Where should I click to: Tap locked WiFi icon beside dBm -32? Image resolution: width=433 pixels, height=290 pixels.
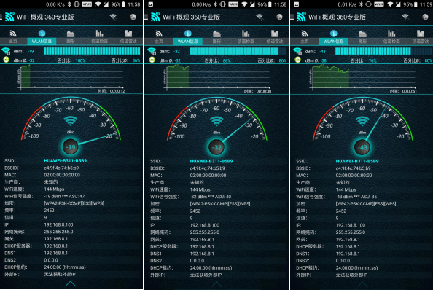152,51
